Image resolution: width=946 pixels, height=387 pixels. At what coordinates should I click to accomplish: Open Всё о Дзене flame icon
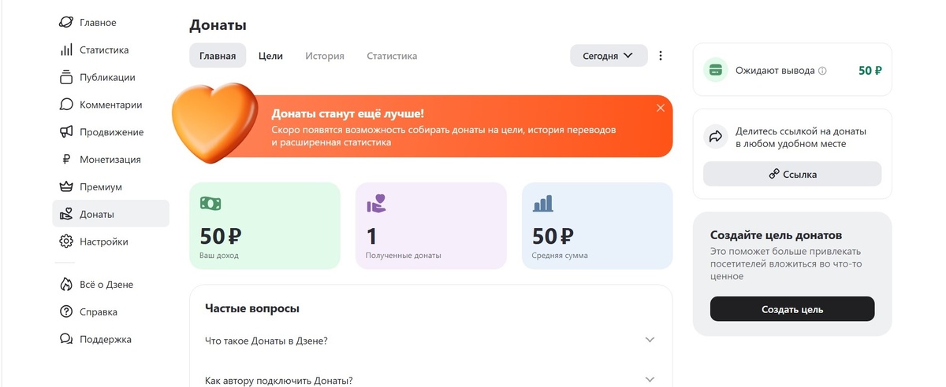[66, 284]
